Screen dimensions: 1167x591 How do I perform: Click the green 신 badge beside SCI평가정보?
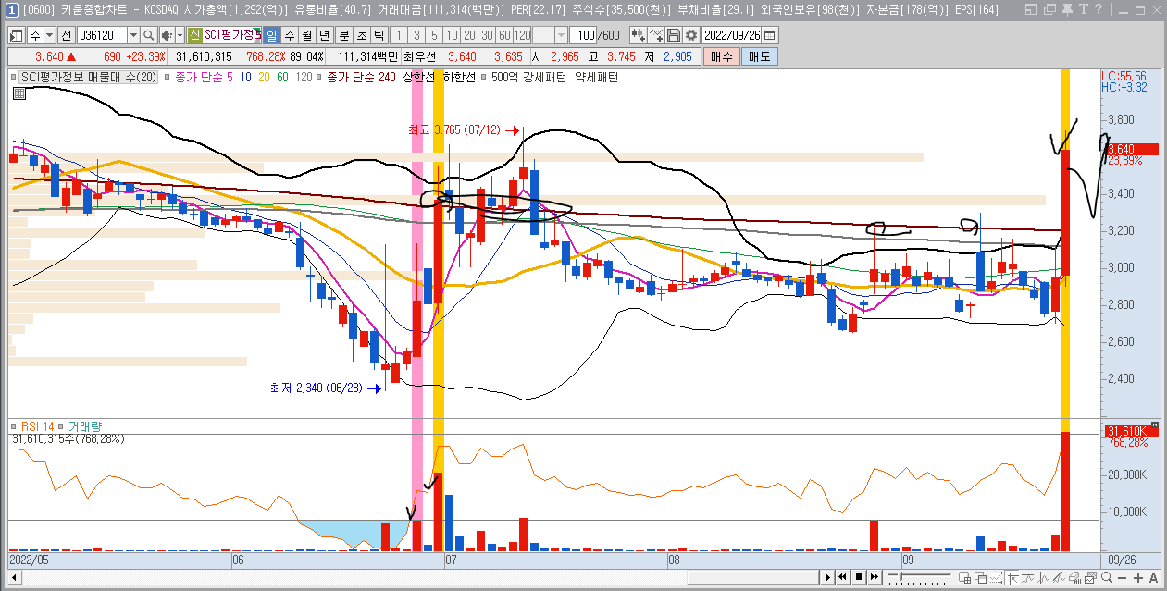pyautogui.click(x=193, y=35)
